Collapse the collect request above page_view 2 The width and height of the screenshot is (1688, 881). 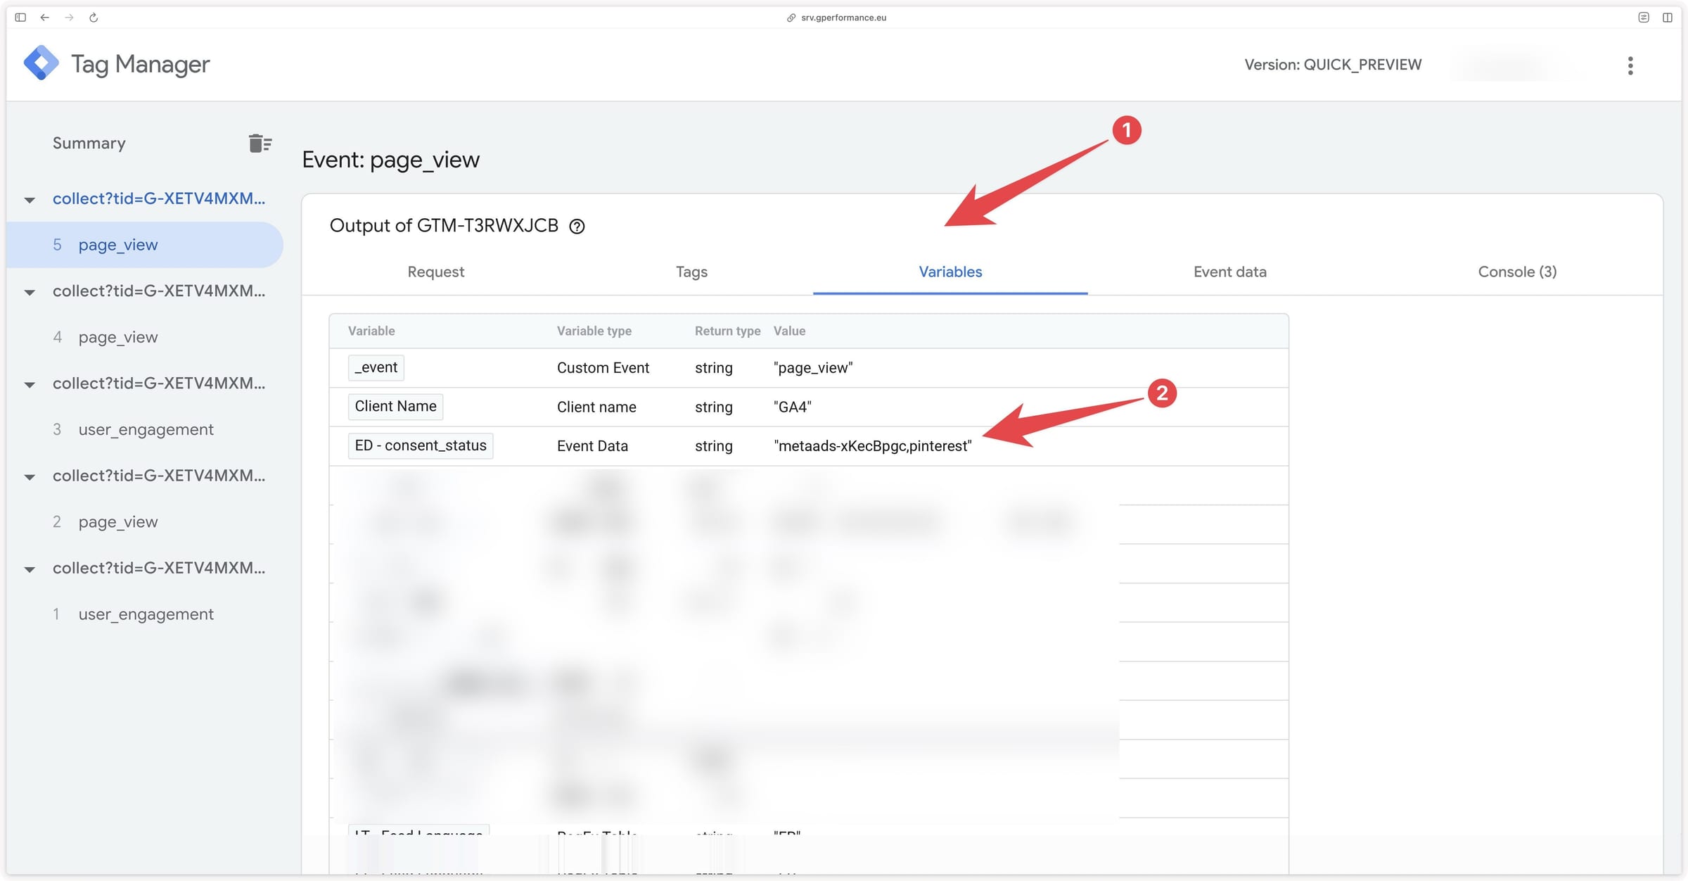point(30,477)
